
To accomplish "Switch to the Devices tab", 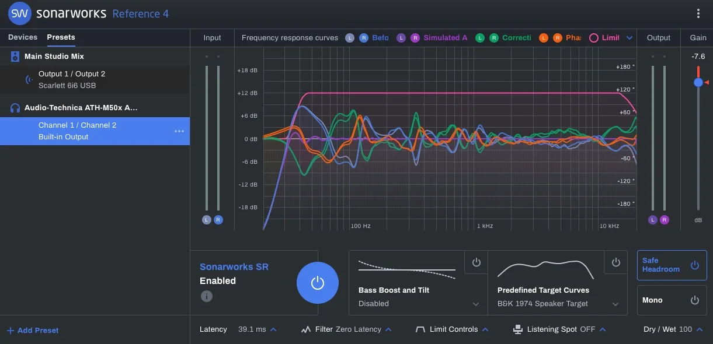I will point(23,37).
